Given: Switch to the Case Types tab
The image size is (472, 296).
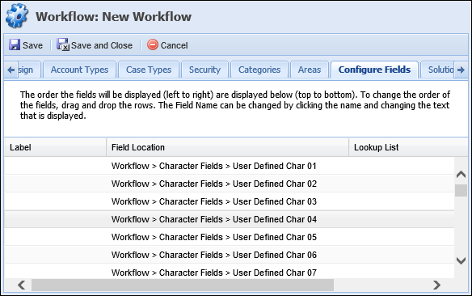Looking at the screenshot, I should tap(149, 70).
